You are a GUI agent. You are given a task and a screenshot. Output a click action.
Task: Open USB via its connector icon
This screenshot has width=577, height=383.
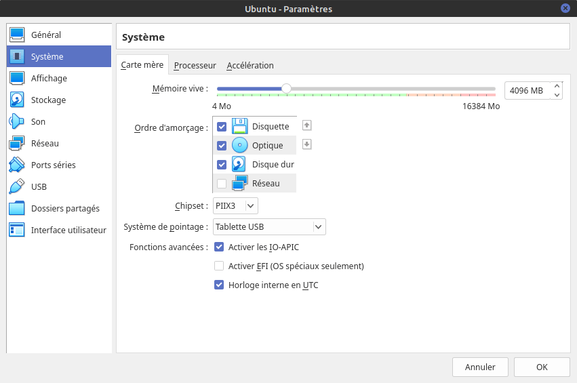tap(17, 186)
